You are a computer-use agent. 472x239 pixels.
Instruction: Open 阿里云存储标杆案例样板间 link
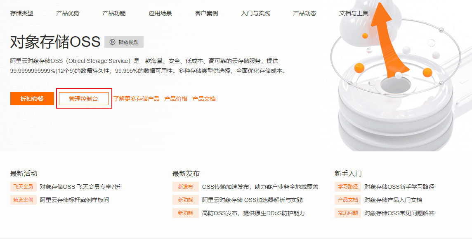tap(74, 200)
